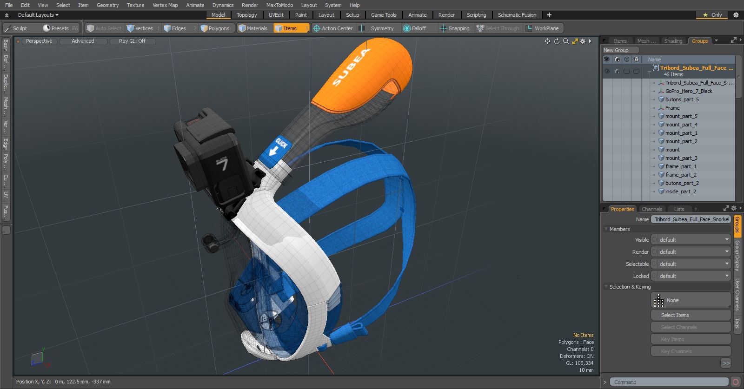Image resolution: width=744 pixels, height=389 pixels.
Task: Switch to the Topology layout tab
Action: pos(246,15)
